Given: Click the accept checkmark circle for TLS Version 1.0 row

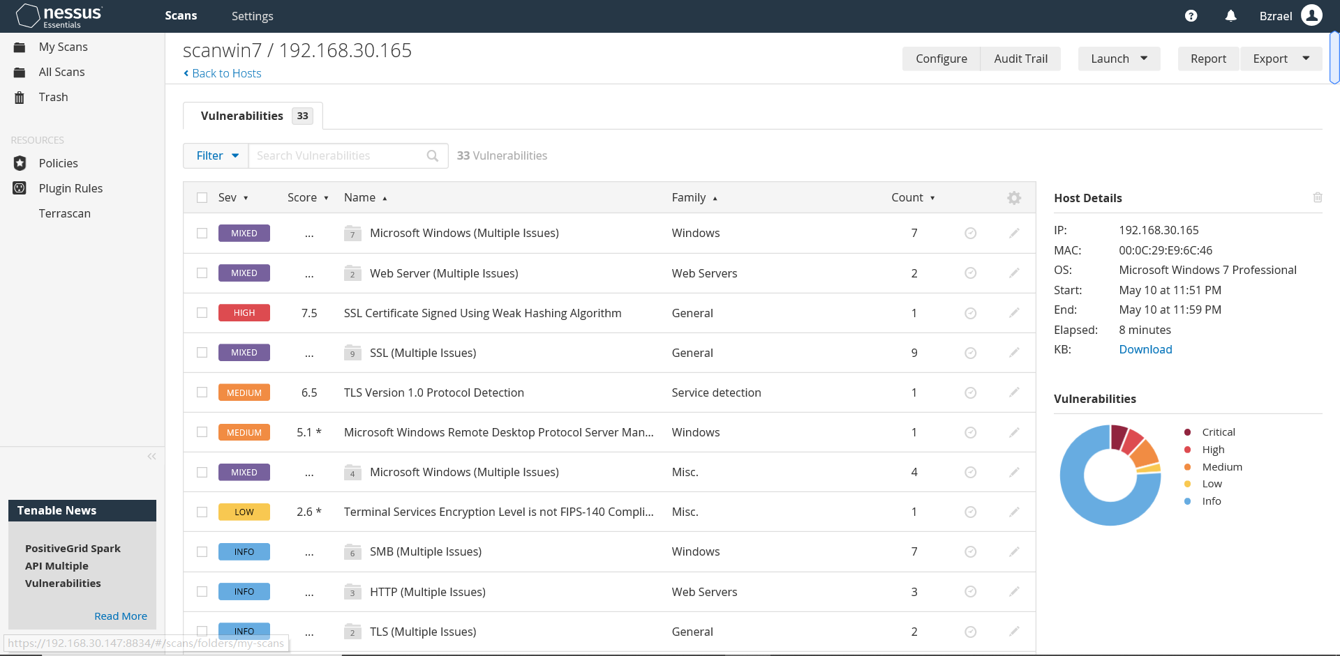Looking at the screenshot, I should 970,392.
